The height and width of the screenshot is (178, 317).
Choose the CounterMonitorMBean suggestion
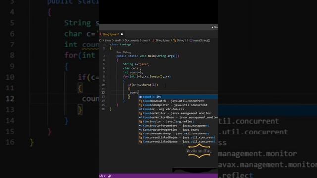[178, 117]
